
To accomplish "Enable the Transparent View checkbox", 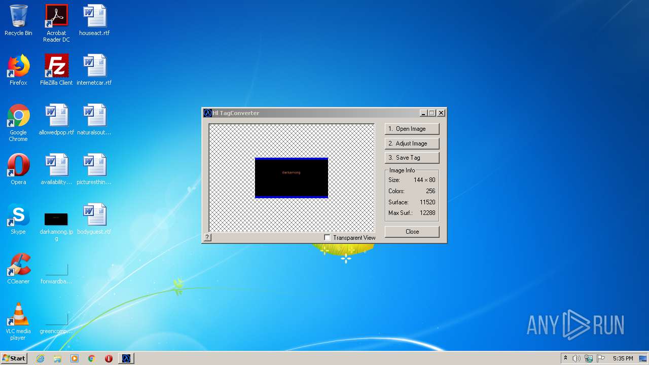I will click(x=327, y=237).
